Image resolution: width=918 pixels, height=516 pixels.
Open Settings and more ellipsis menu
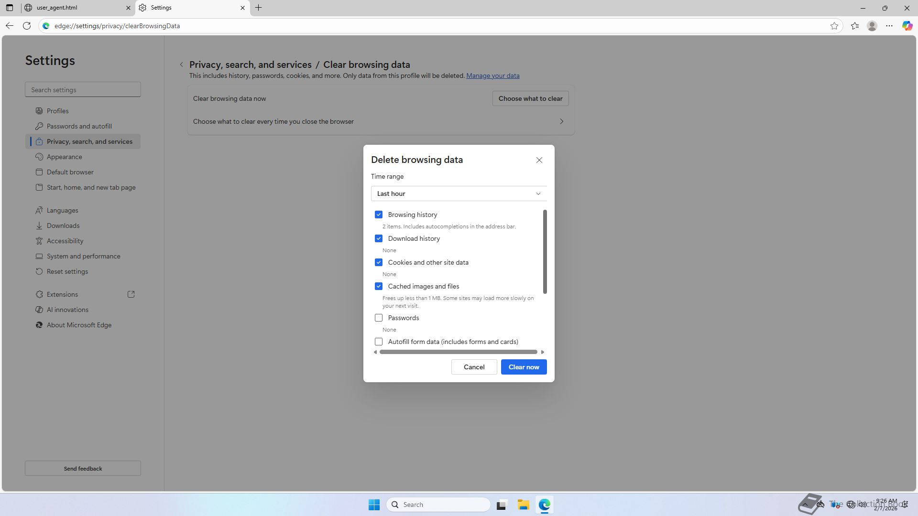[889, 26]
